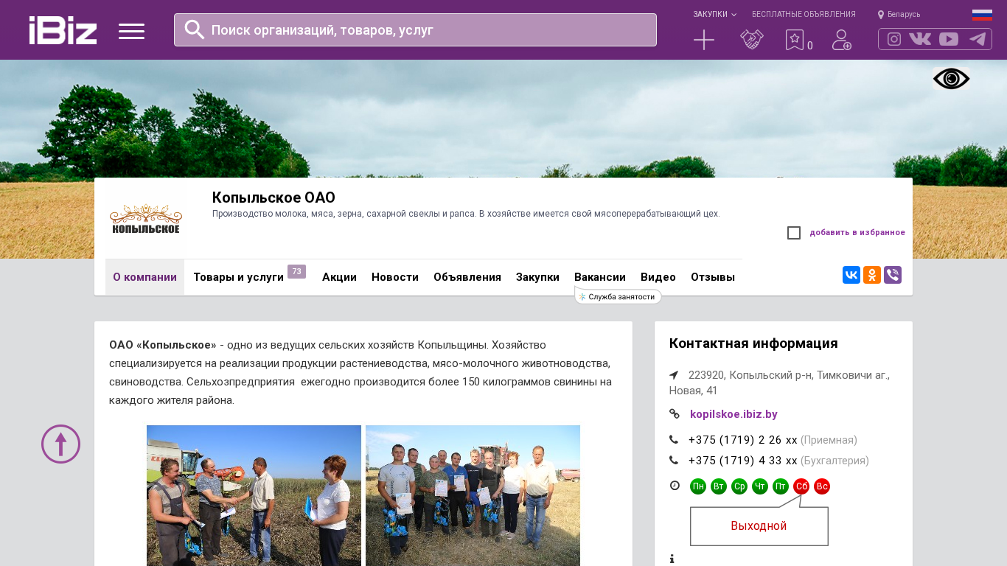Open the Видео tab

pos(658,277)
